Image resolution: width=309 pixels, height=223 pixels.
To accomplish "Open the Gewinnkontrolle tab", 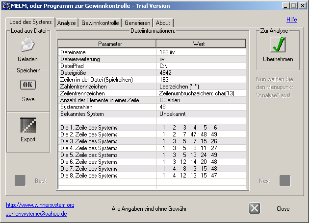I will (100, 23).
